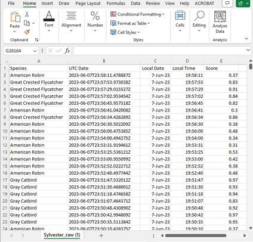This screenshot has width=253, height=242.
Task: Click the Copy icon in Clipboard
Action: tap(27, 23)
